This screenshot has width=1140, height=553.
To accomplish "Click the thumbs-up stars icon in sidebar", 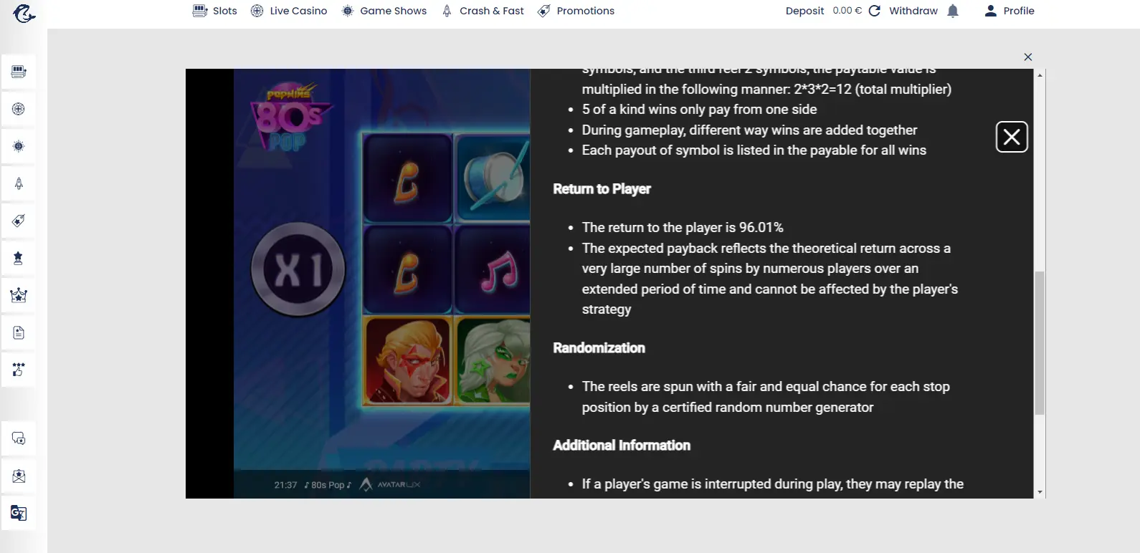I will pyautogui.click(x=19, y=370).
